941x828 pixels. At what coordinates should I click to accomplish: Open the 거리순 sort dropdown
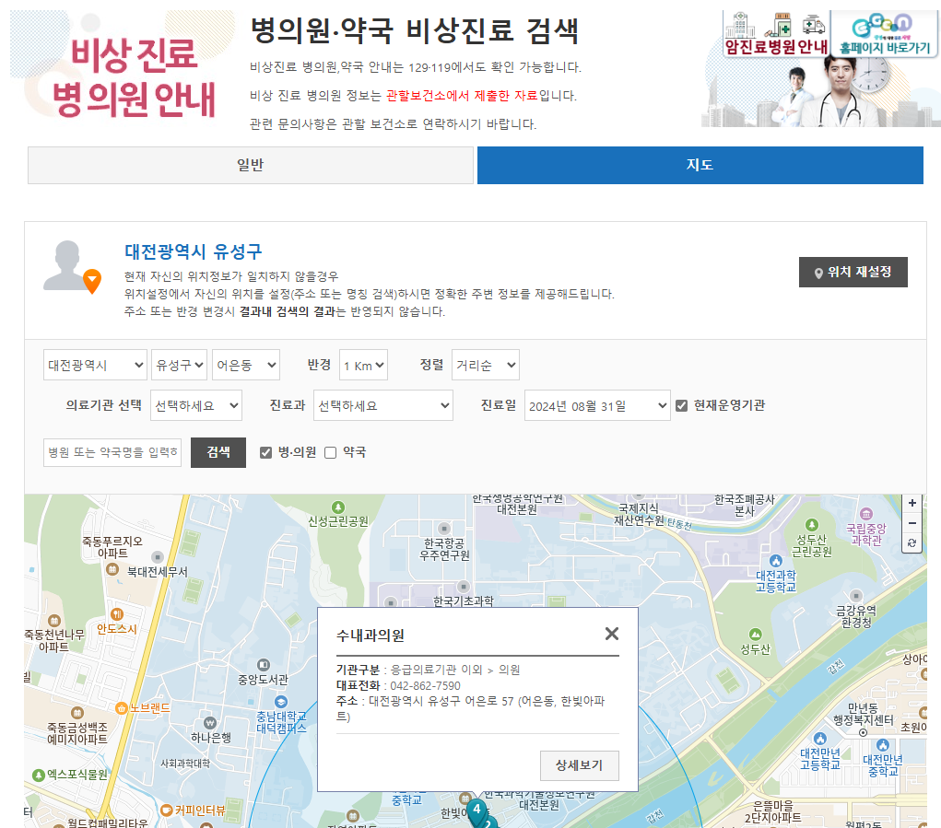(x=486, y=365)
